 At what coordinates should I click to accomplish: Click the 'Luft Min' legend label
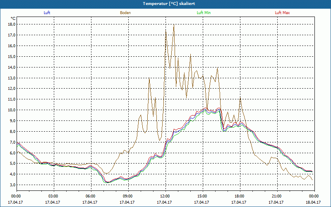point(204,13)
